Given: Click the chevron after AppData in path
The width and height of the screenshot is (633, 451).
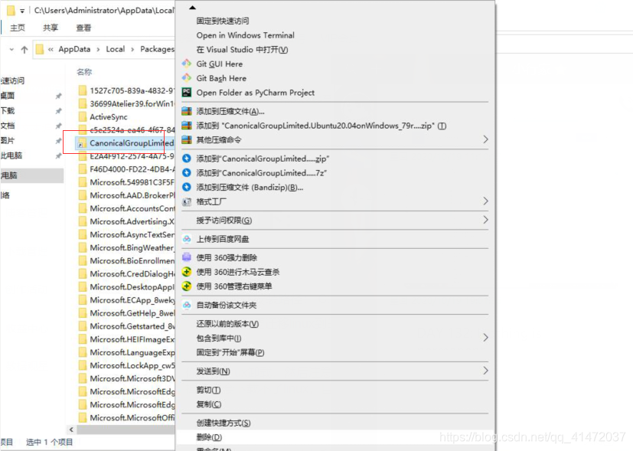Looking at the screenshot, I should pos(98,49).
